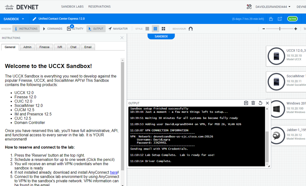Switch to the Chat tab
The height and width of the screenshot is (186, 306).
[x=73, y=47]
